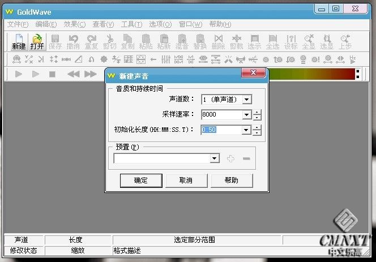Click the 上步 (Previous Zoom) icon

pyautogui.click(x=345, y=42)
